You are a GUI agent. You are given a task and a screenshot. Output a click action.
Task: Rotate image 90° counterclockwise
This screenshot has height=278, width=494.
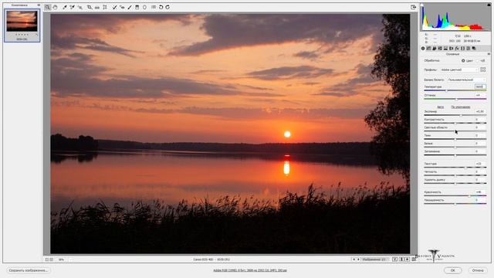161,7
